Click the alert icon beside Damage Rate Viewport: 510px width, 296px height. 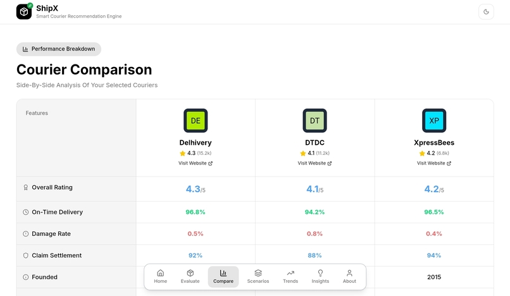[x=26, y=234]
